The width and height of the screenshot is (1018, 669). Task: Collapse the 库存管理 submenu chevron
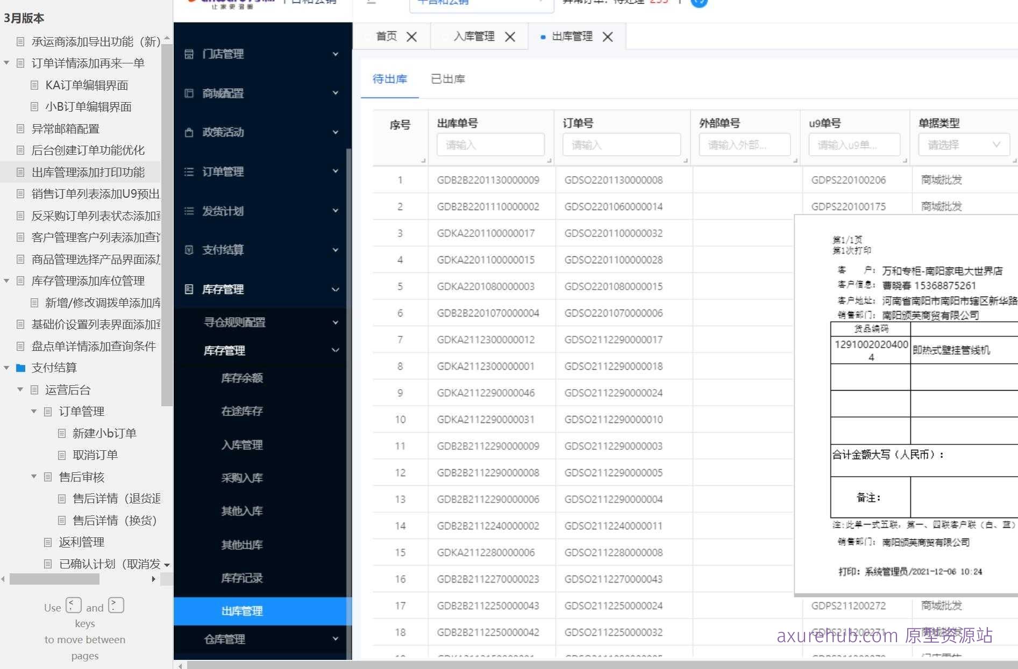pos(336,350)
